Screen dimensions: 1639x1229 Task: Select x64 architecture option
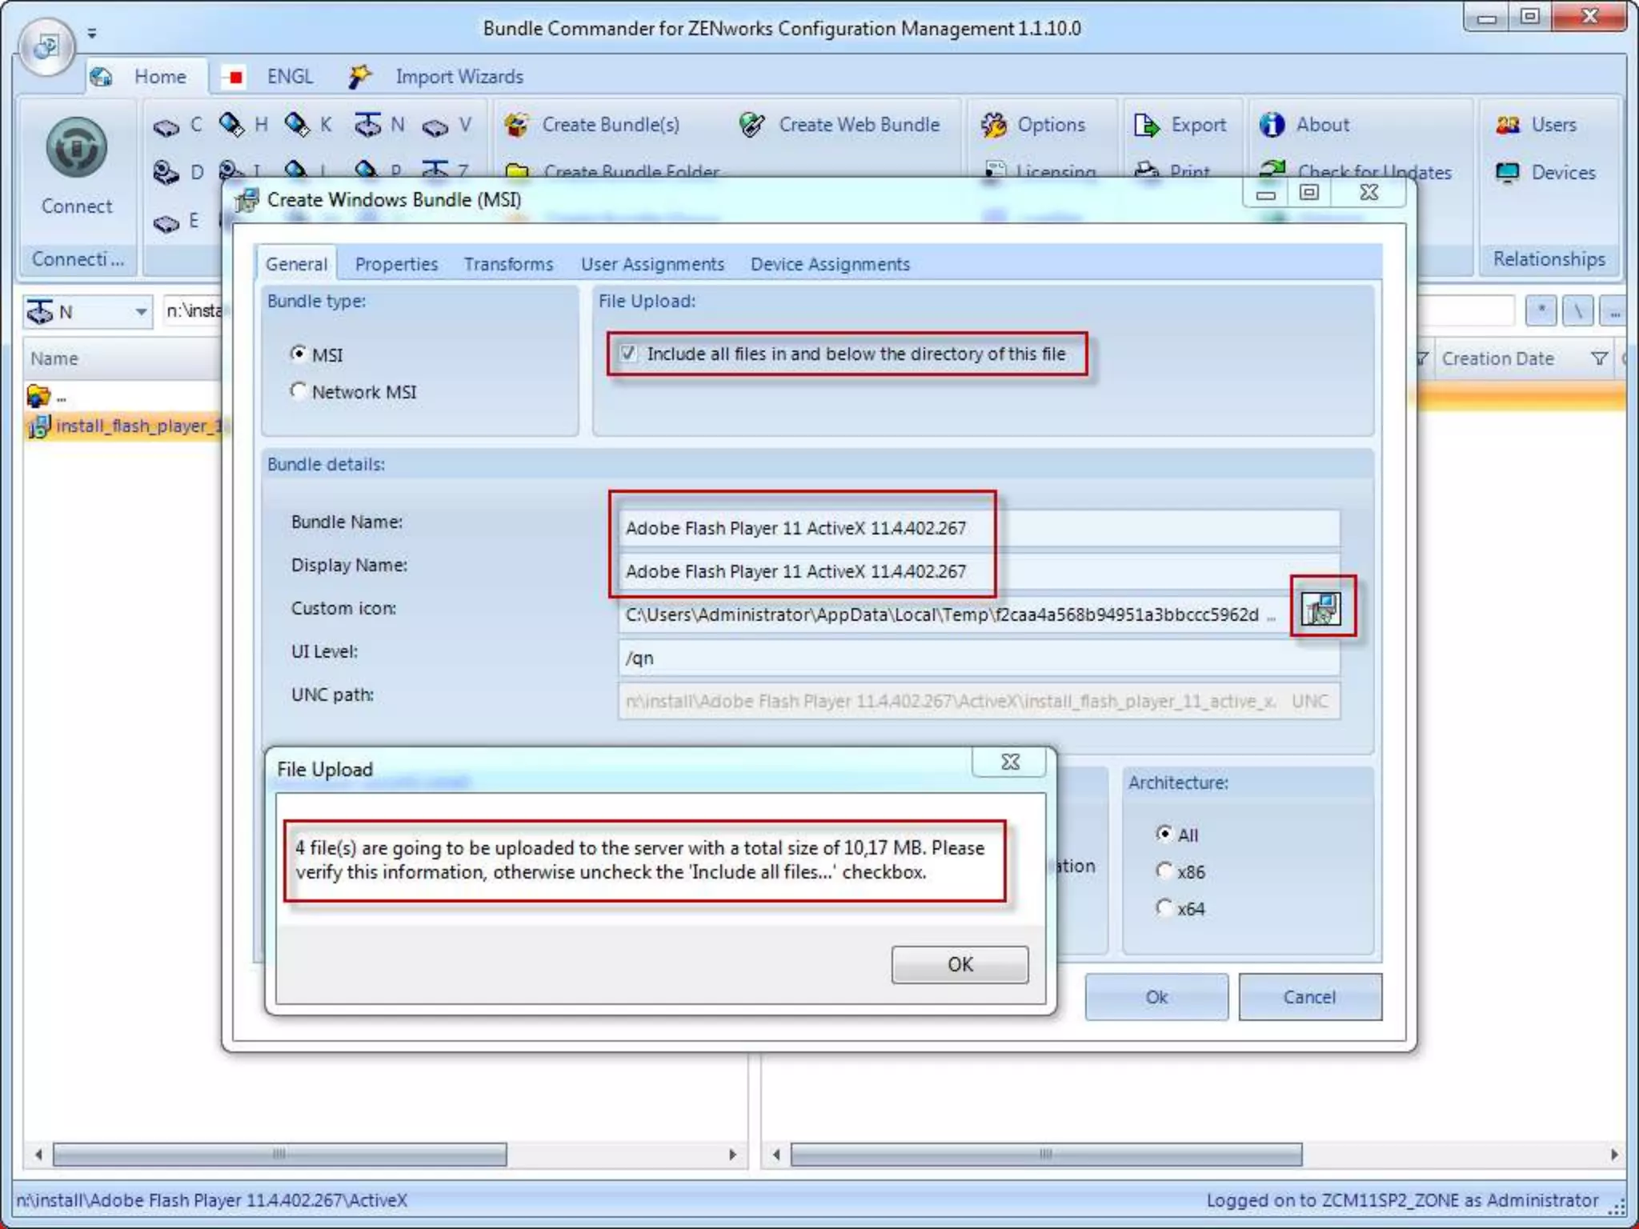coord(1164,908)
